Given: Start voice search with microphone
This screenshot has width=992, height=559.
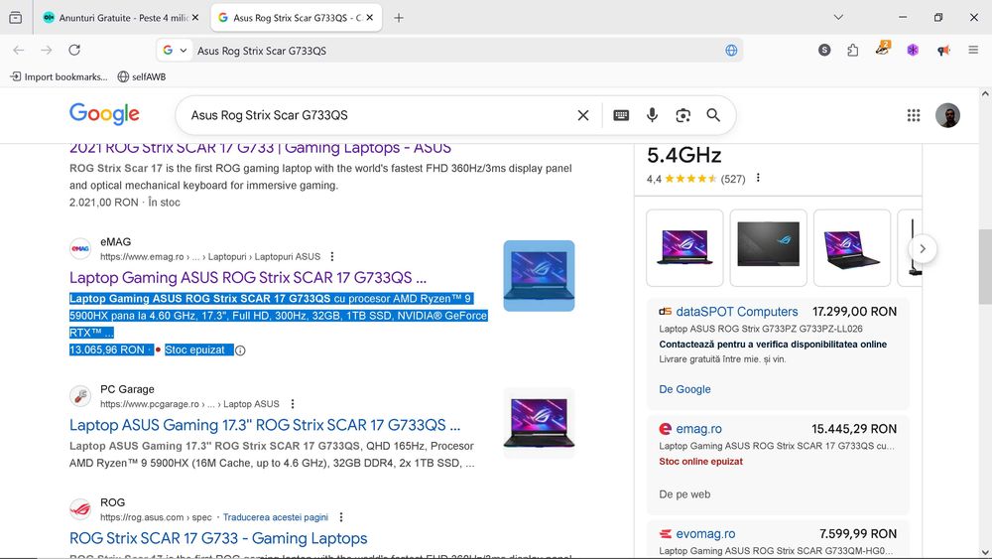Looking at the screenshot, I should tap(653, 115).
